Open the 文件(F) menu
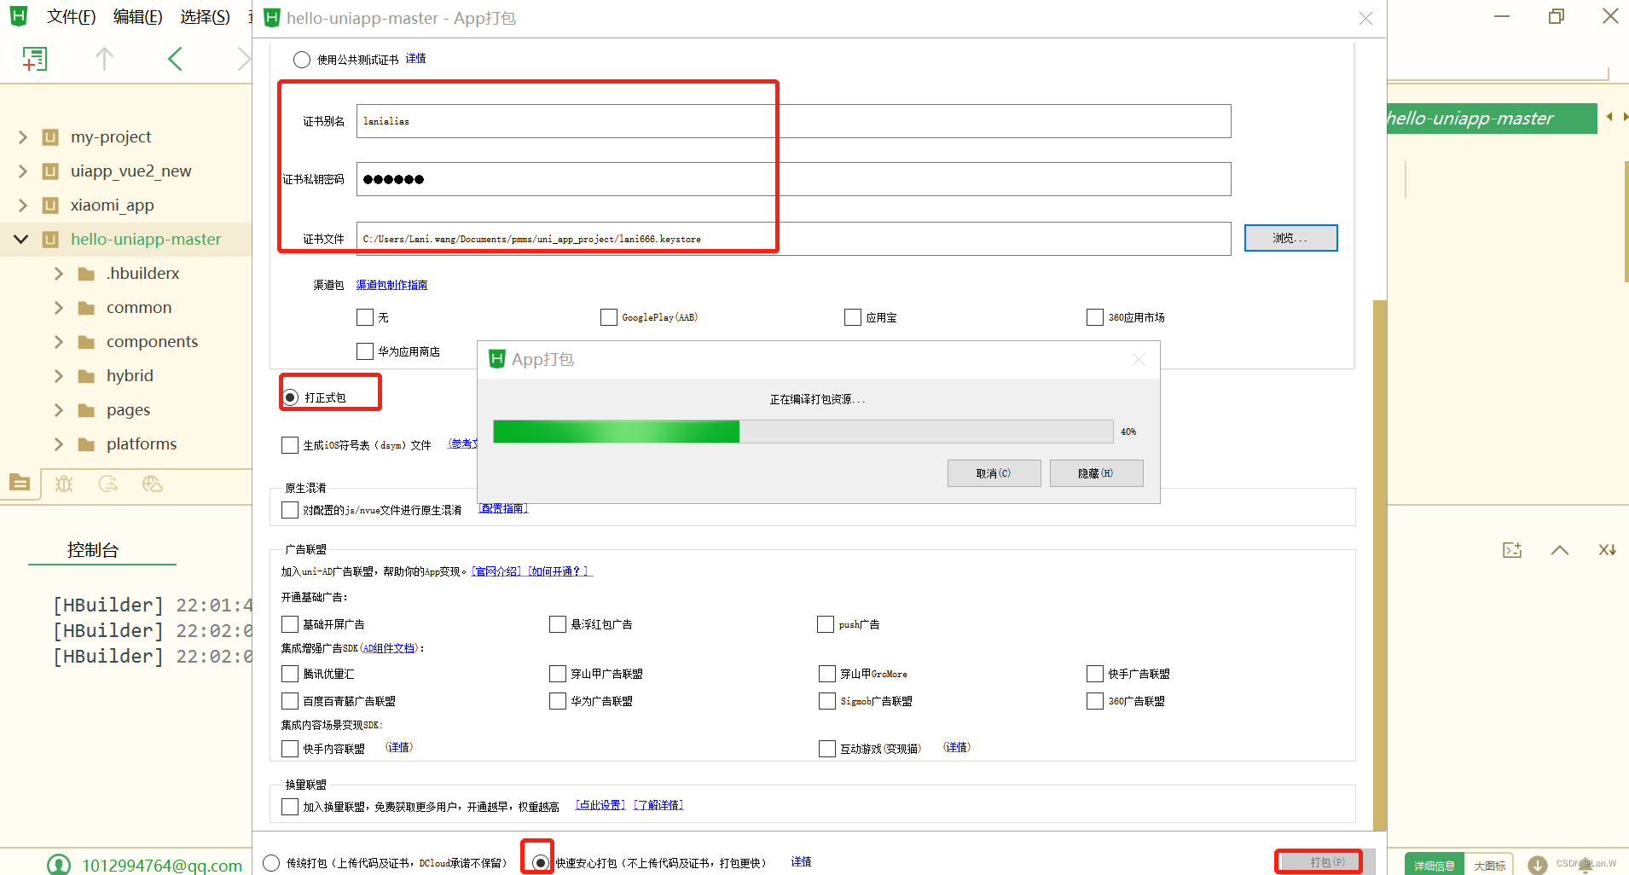The height and width of the screenshot is (875, 1629). point(72,17)
